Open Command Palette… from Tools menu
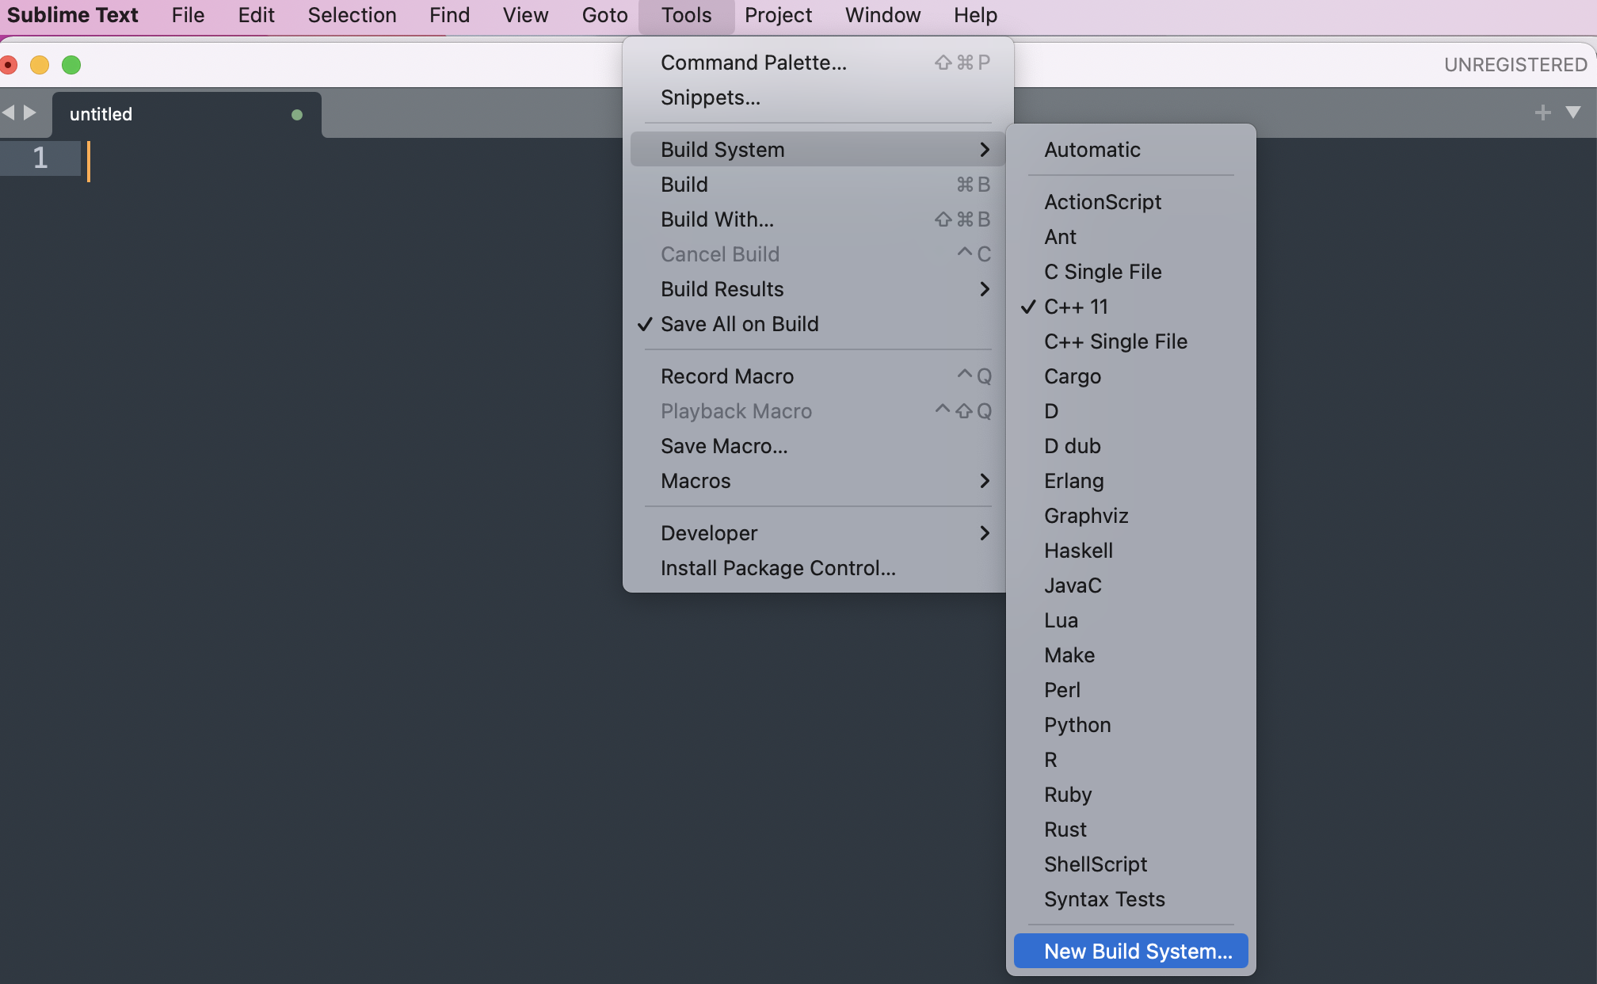The height and width of the screenshot is (984, 1597). [x=753, y=63]
